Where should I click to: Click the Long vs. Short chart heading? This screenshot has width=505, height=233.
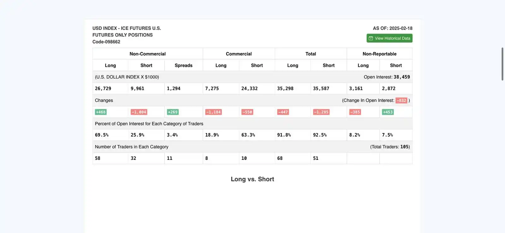[252, 179]
